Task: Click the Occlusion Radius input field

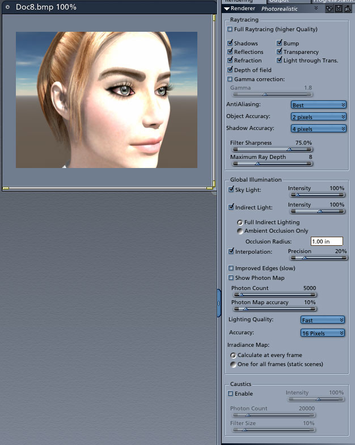Action: coord(327,241)
